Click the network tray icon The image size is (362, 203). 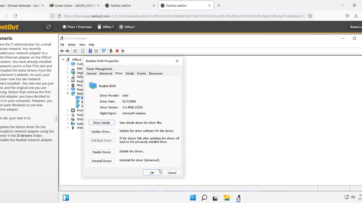coord(346,197)
